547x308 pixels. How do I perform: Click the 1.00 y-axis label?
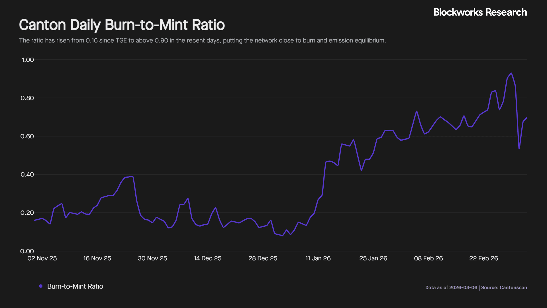tap(28, 60)
